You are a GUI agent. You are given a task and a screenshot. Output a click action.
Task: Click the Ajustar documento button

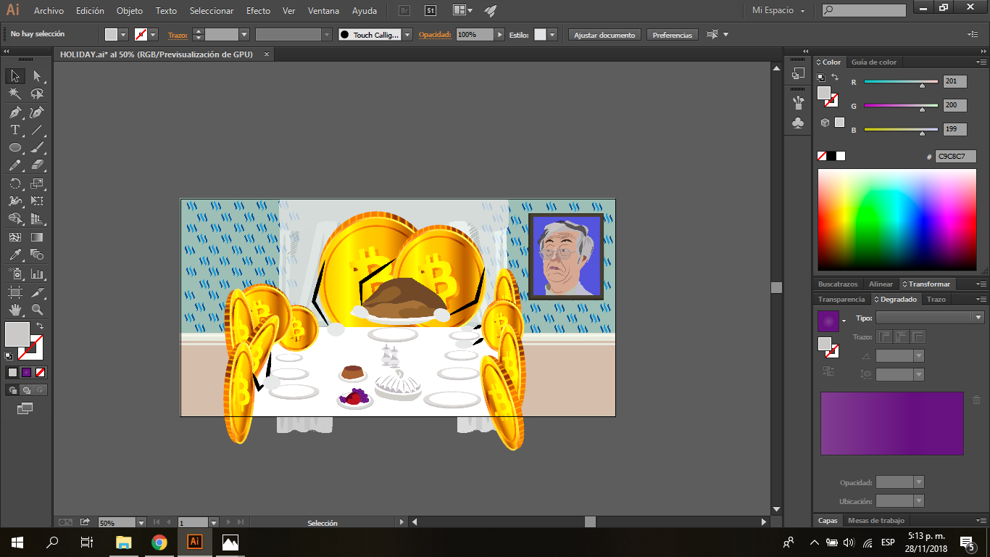tap(604, 35)
